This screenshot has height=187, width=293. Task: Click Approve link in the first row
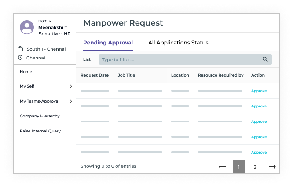click(x=259, y=91)
